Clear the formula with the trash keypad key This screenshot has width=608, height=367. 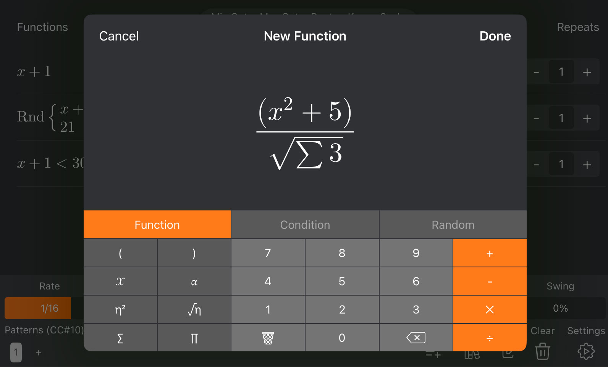268,338
